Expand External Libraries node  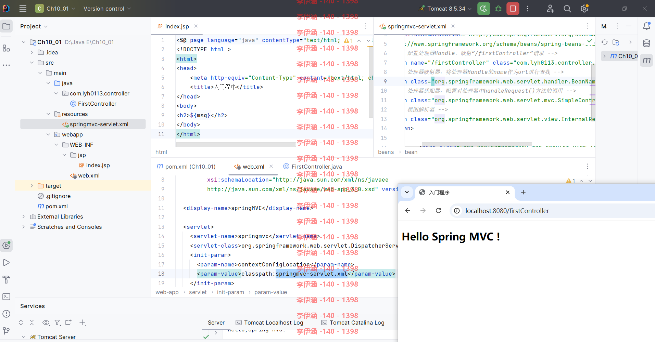pyautogui.click(x=24, y=216)
